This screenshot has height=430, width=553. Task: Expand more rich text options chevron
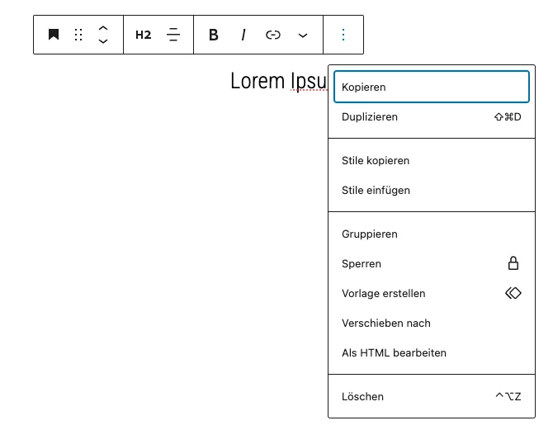303,35
